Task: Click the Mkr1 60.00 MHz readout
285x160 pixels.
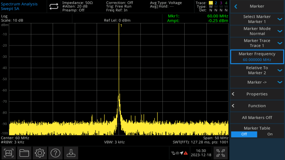Action: coord(198,16)
